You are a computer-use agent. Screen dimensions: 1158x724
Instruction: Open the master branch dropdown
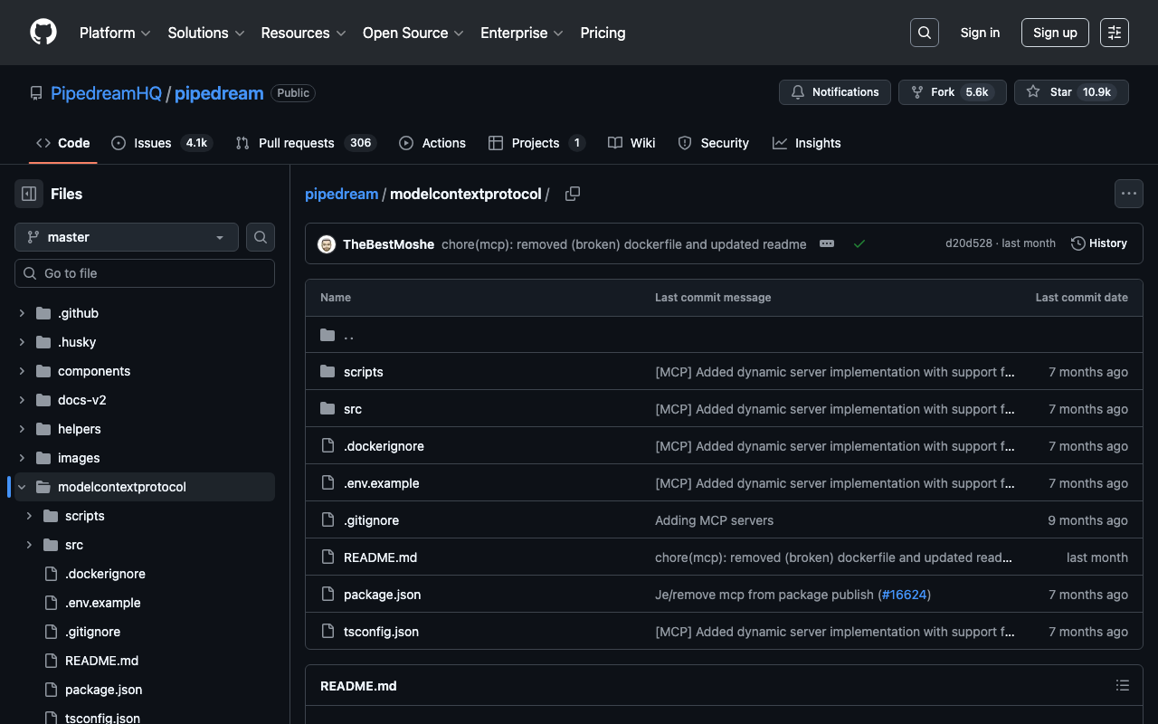127,237
